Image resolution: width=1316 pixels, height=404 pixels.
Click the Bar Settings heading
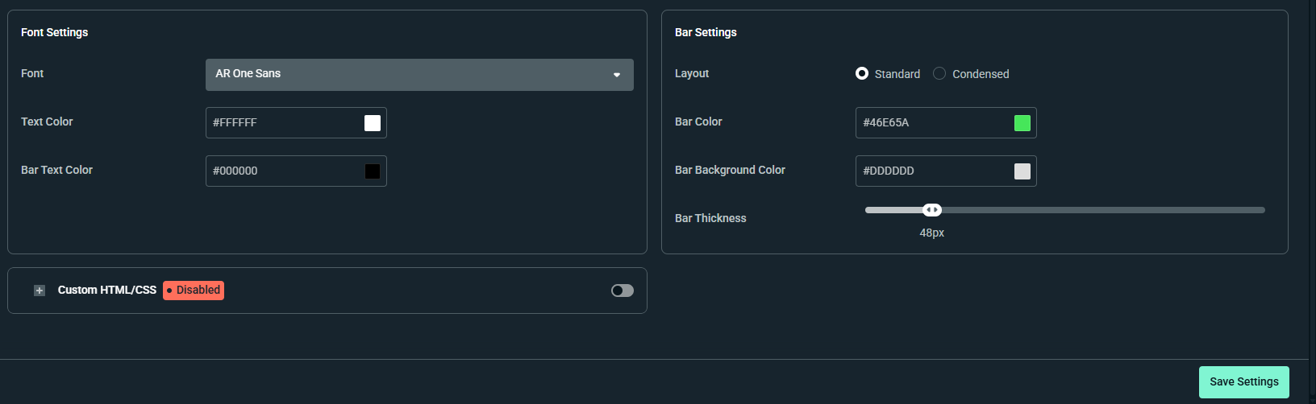pyautogui.click(x=706, y=32)
